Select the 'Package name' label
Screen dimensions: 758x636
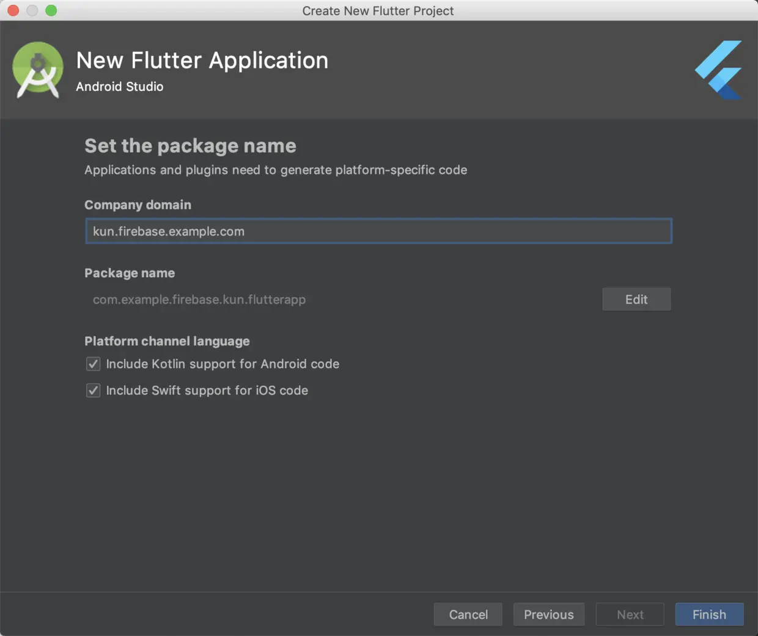click(x=130, y=273)
